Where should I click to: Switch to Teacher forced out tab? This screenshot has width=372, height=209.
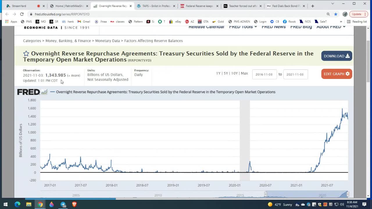[x=243, y=6]
